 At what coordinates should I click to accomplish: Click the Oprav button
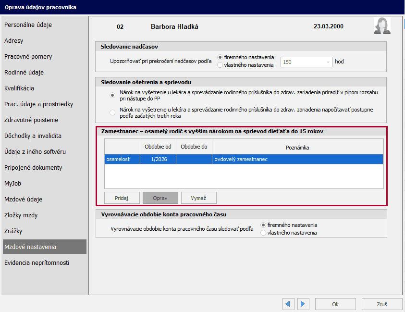point(160,198)
